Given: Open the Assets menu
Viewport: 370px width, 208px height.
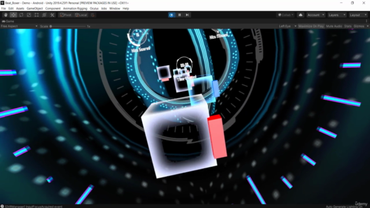Looking at the screenshot, I should (20, 9).
